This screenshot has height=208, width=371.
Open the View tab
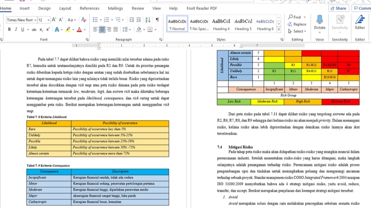coord(156,8)
